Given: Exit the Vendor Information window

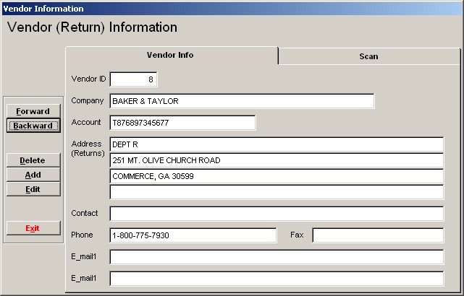Looking at the screenshot, I should 33,228.
